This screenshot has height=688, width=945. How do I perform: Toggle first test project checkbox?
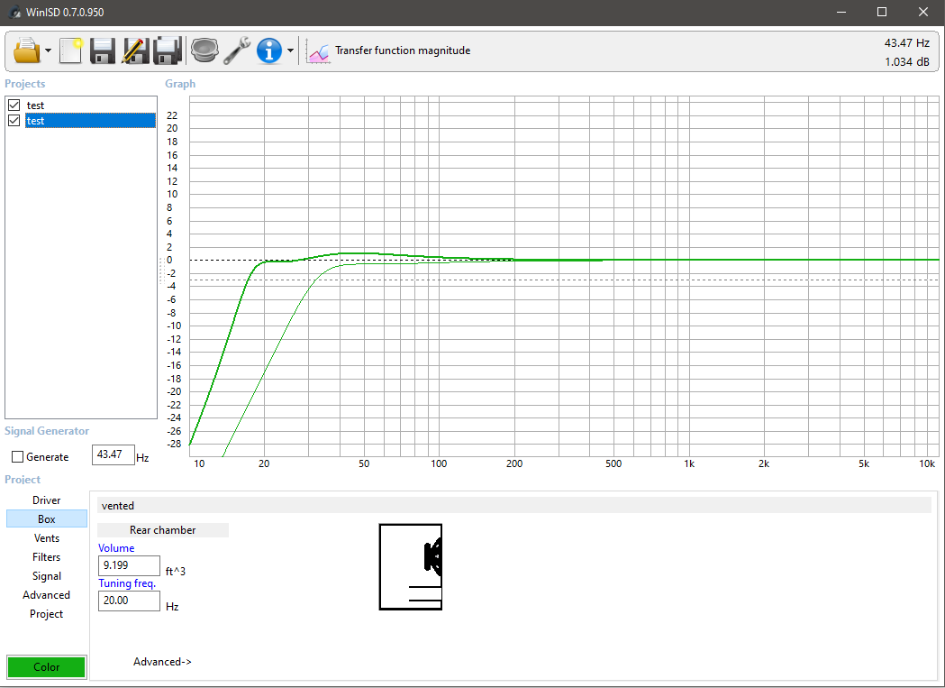click(14, 105)
